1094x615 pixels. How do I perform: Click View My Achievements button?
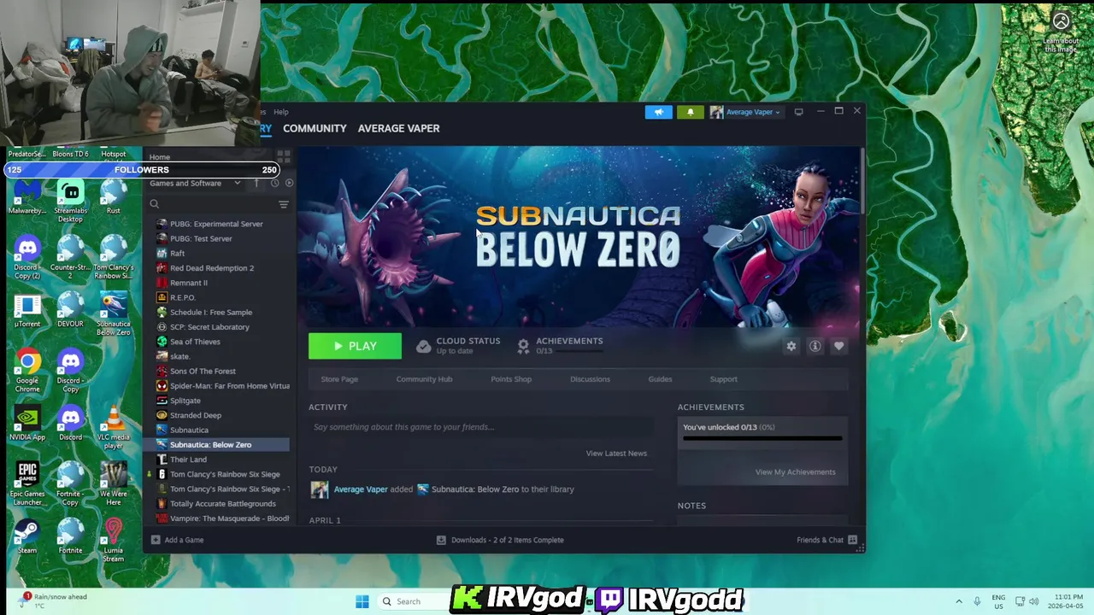tap(795, 472)
